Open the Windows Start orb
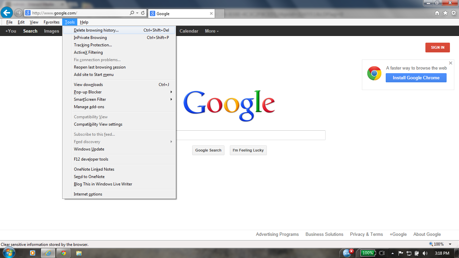The width and height of the screenshot is (459, 258). coord(9,253)
